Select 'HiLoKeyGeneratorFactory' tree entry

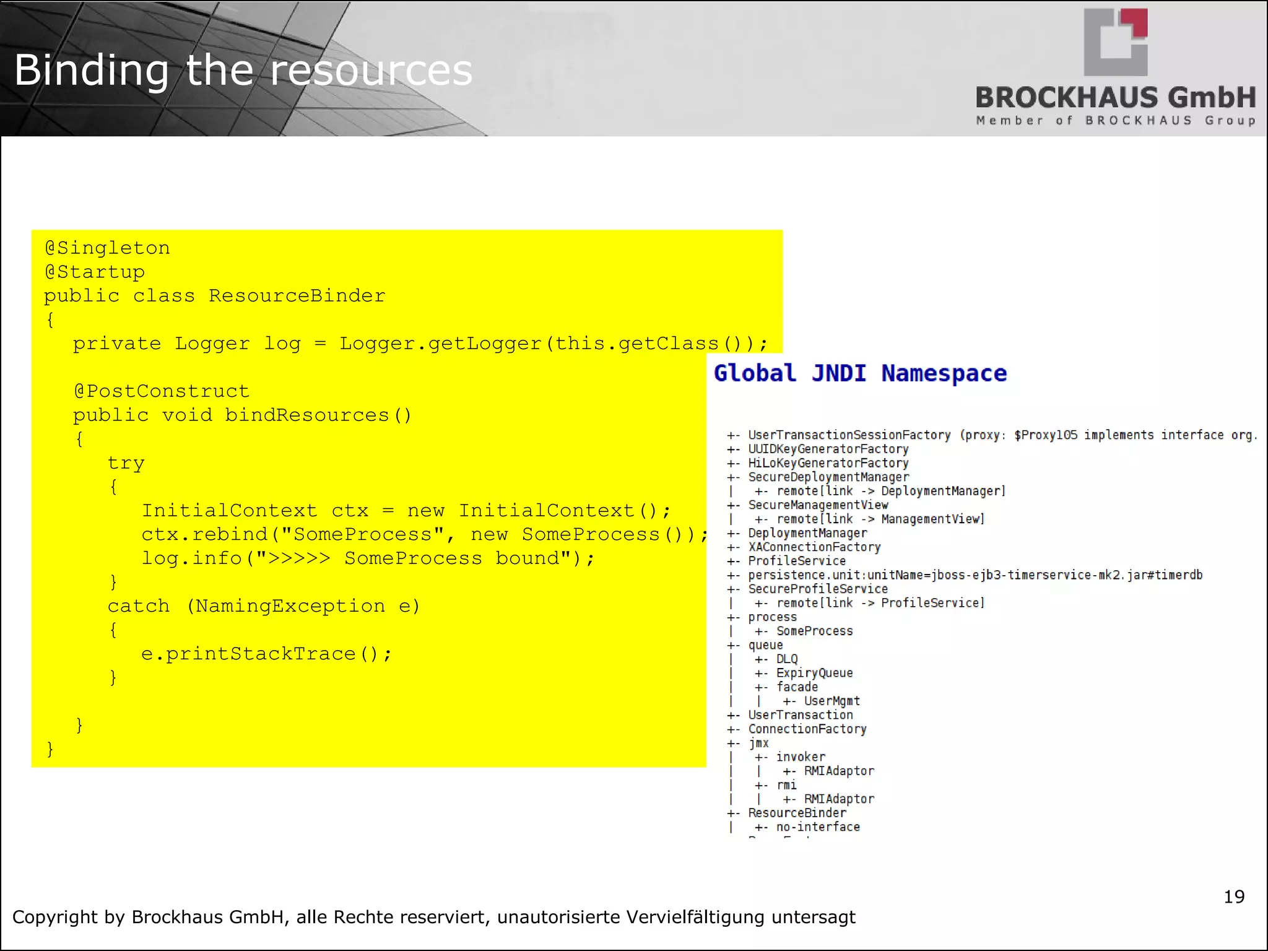point(828,463)
